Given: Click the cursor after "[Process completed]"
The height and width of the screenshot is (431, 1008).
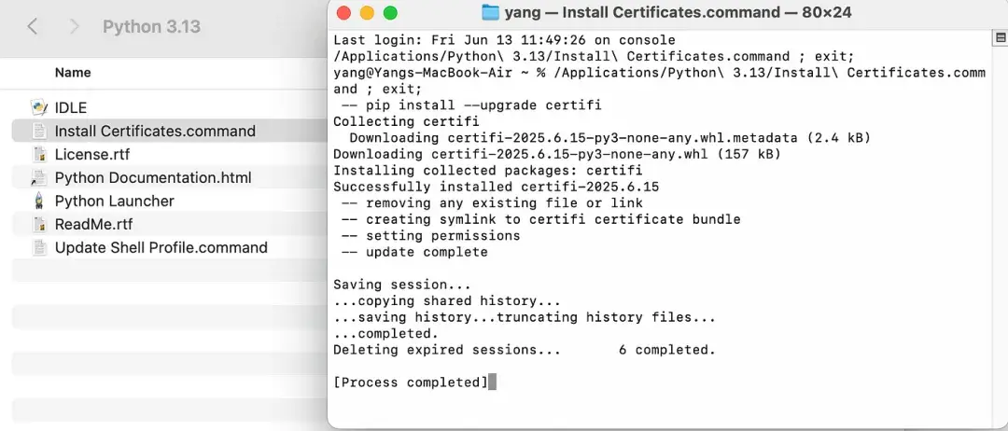Looking at the screenshot, I should click(x=492, y=382).
